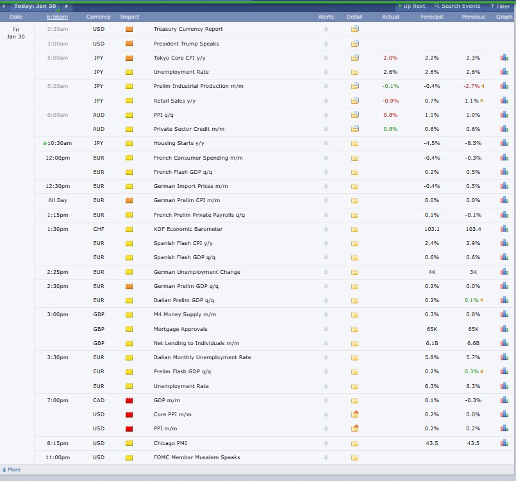Open graph for Tokyo Core CPI y/y

point(504,58)
